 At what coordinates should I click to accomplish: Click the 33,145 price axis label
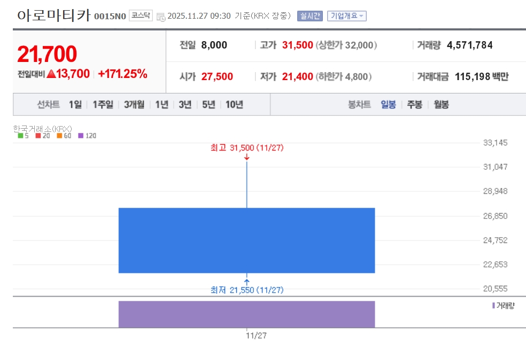[x=495, y=143]
